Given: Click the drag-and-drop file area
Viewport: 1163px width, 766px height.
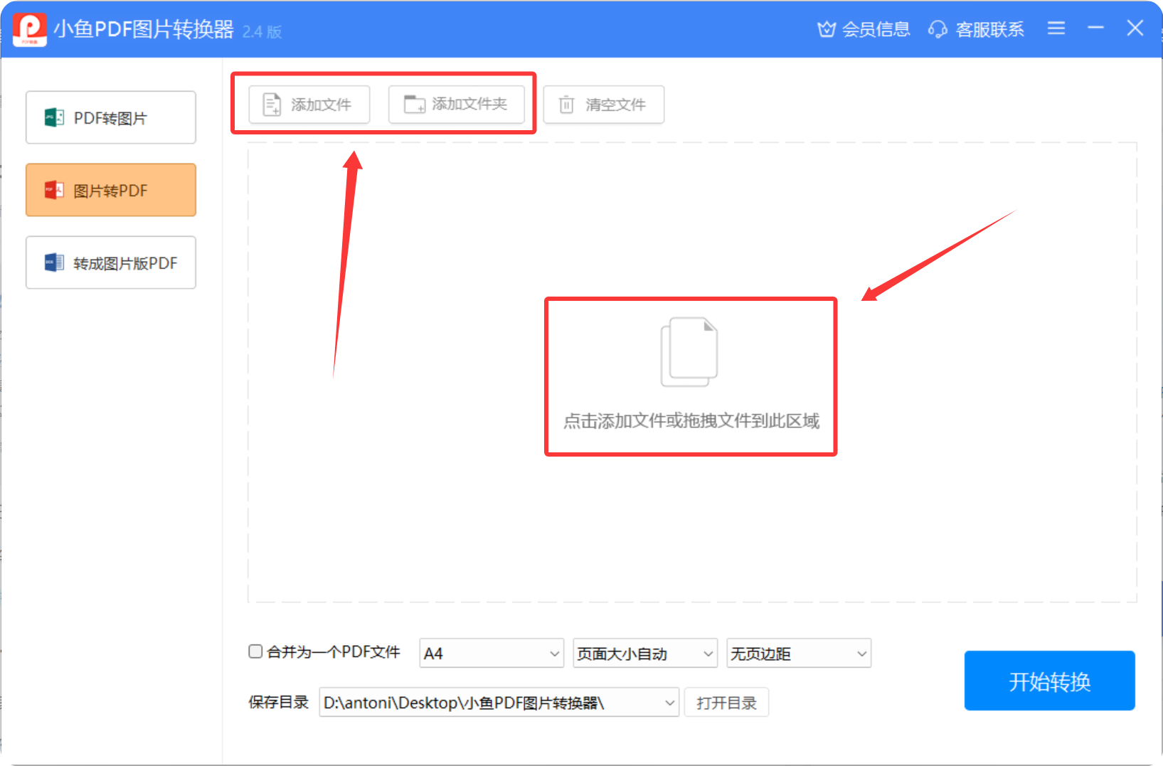Looking at the screenshot, I should [x=690, y=376].
